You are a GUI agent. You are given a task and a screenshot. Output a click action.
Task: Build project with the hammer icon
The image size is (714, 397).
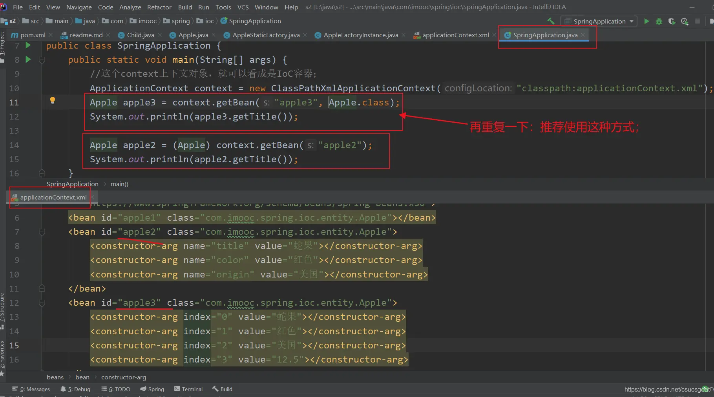point(551,21)
